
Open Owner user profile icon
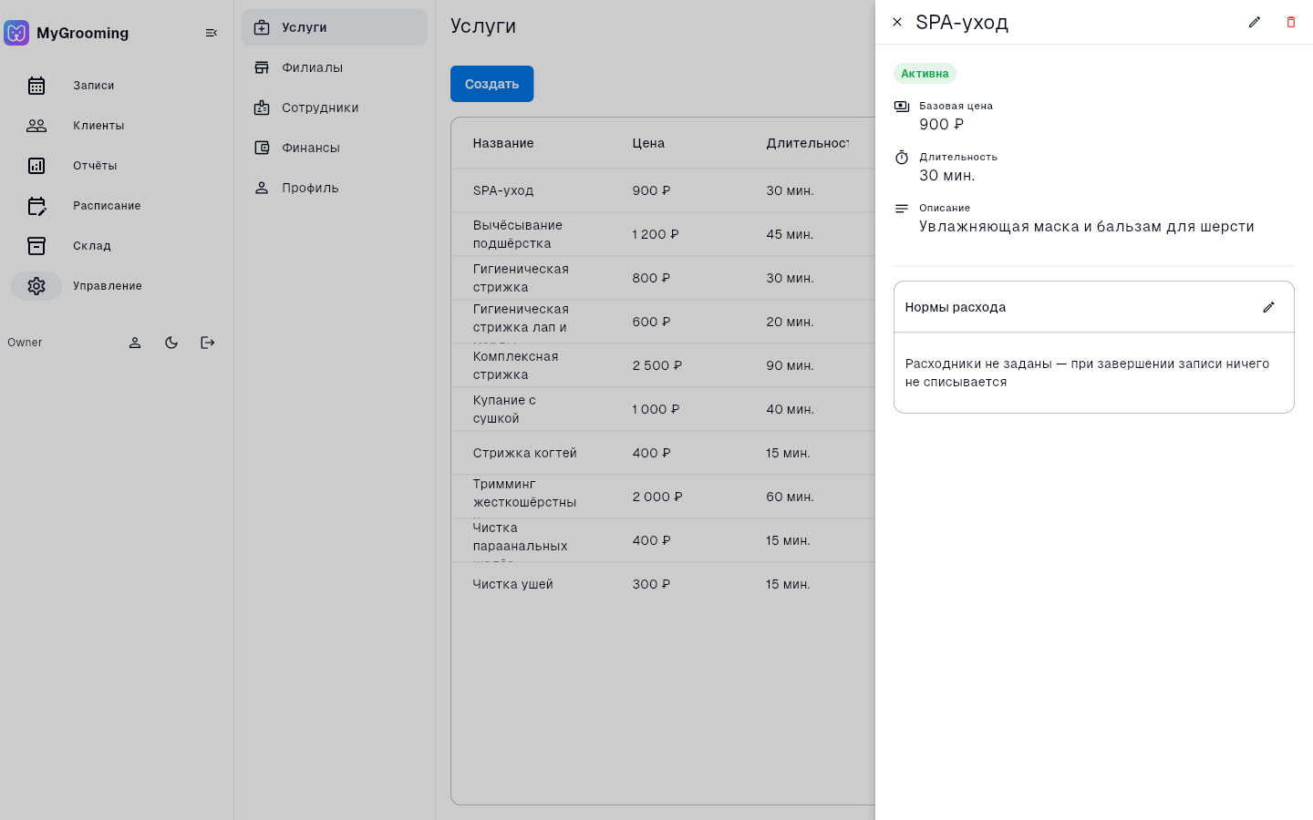pos(135,343)
